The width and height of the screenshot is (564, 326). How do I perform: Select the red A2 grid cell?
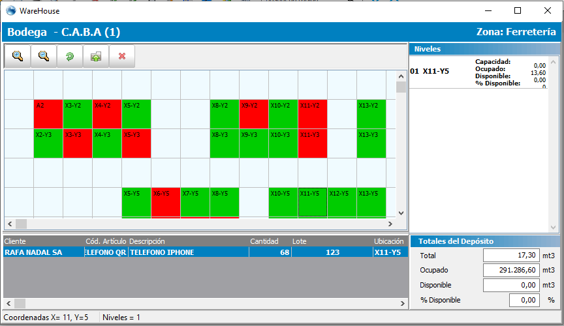48,114
